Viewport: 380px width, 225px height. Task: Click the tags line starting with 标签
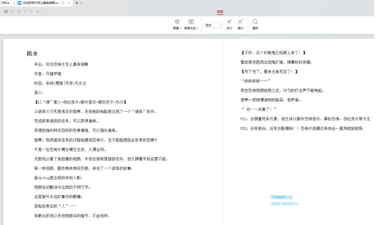coord(60,83)
